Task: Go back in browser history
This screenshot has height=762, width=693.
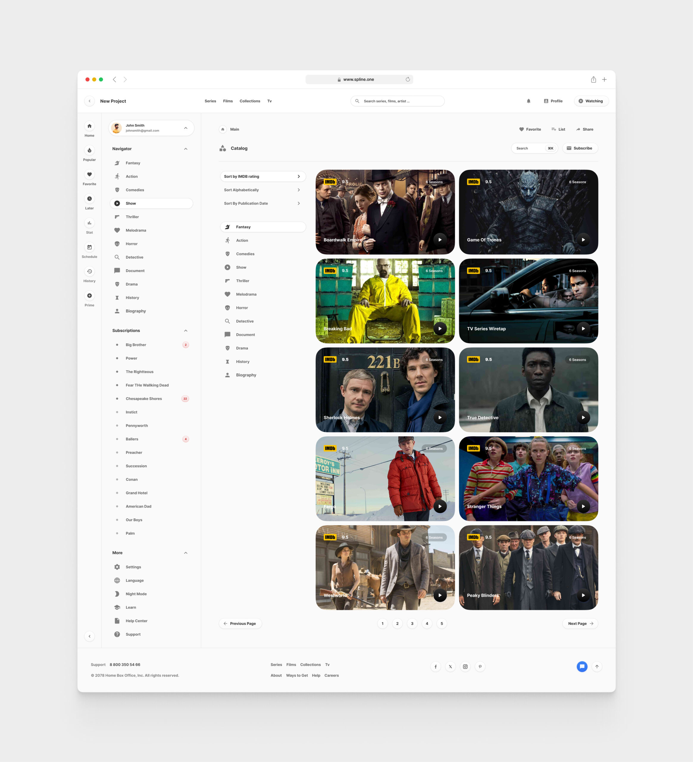Action: click(115, 79)
